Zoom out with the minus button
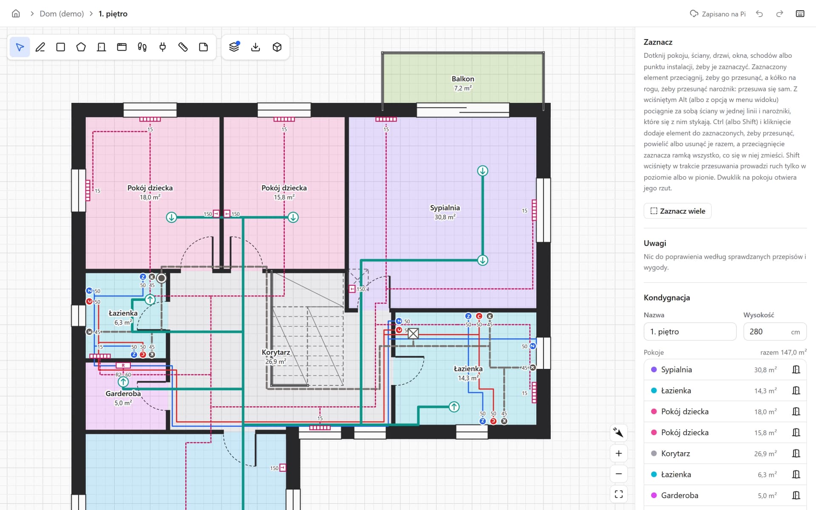The image size is (816, 510). (x=619, y=474)
